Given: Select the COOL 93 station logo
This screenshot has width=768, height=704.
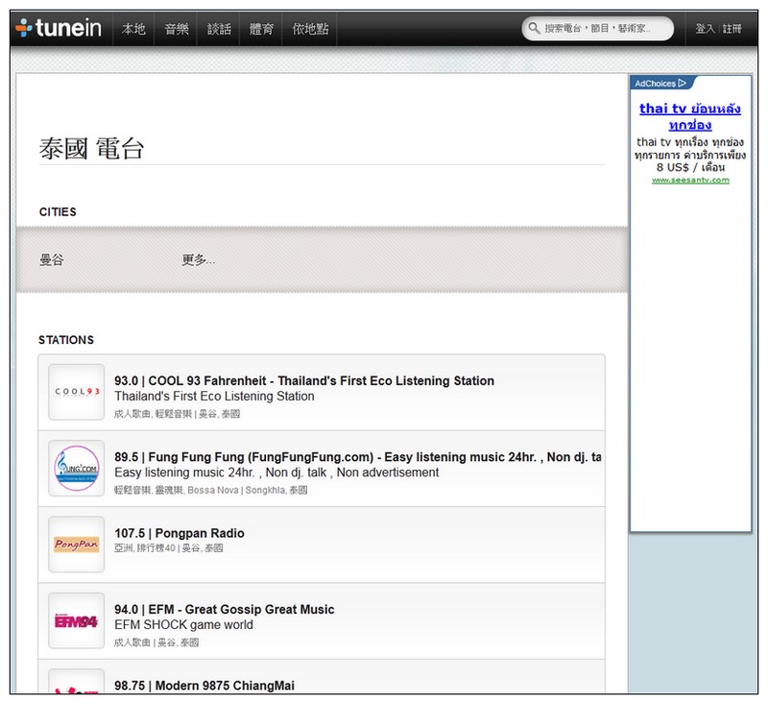Looking at the screenshot, I should coord(76,391).
